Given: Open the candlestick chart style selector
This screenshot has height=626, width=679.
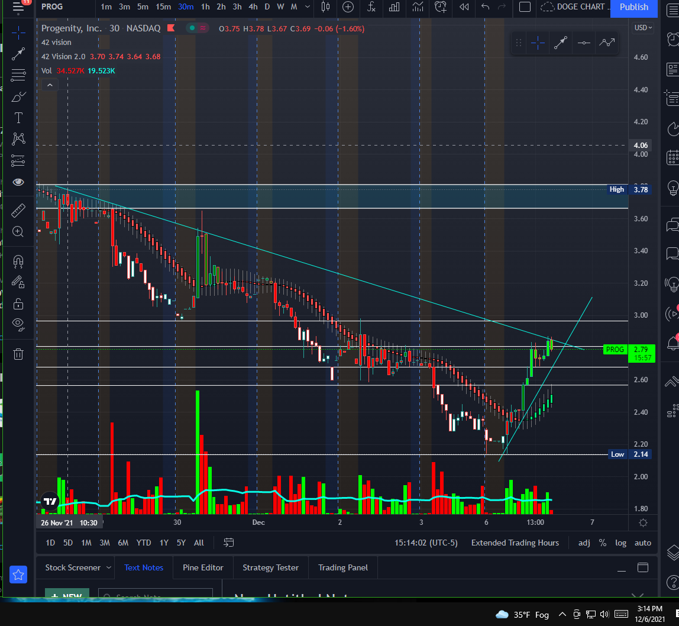Looking at the screenshot, I should pos(326,7).
